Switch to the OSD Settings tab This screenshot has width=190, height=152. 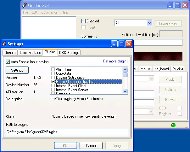pyautogui.click(x=69, y=53)
